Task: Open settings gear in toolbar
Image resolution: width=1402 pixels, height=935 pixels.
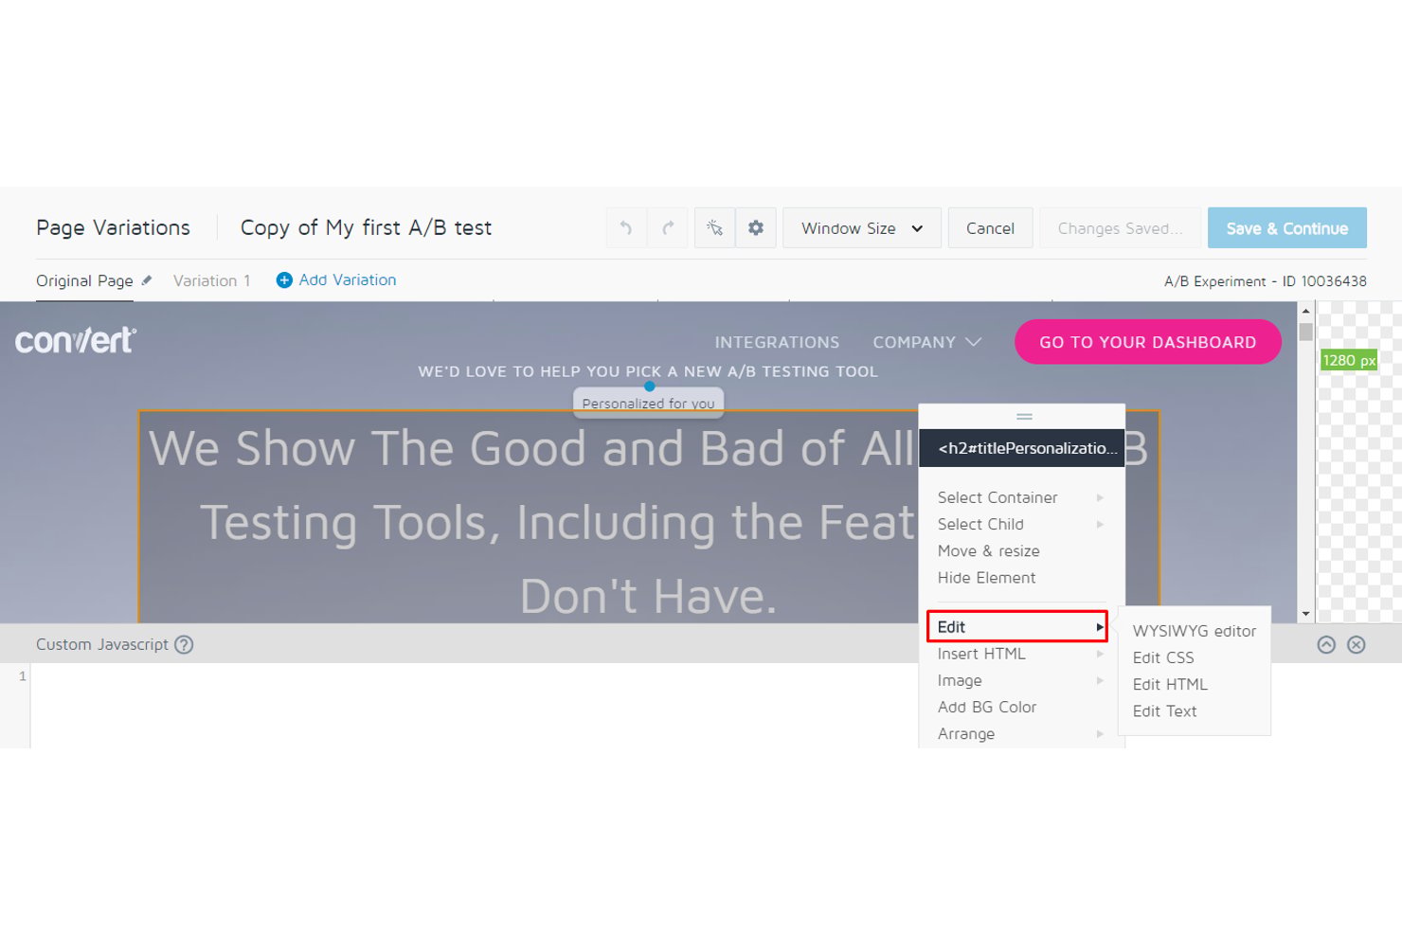Action: pyautogui.click(x=756, y=227)
